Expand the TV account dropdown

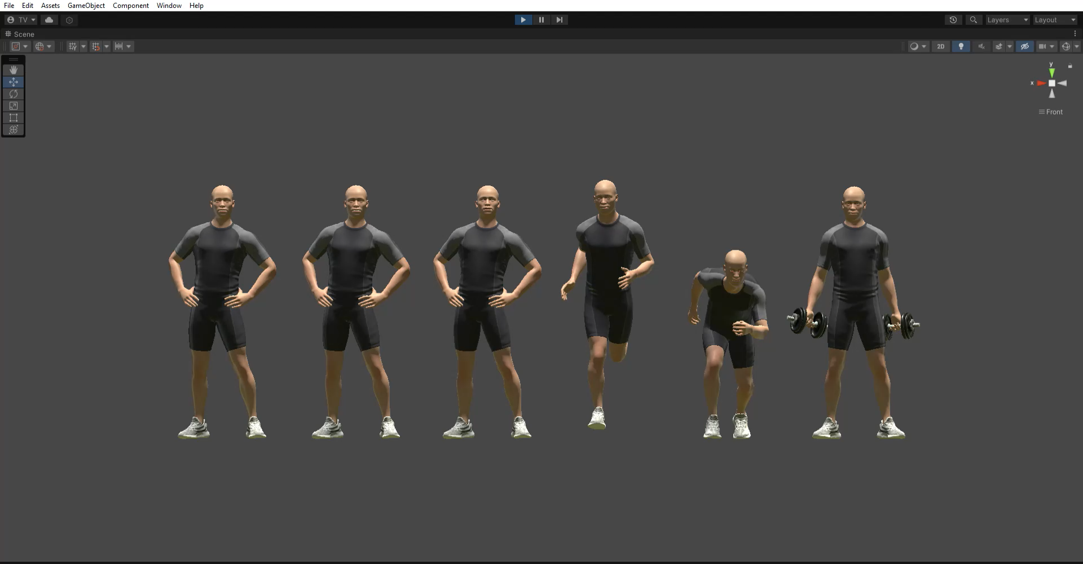coord(21,20)
